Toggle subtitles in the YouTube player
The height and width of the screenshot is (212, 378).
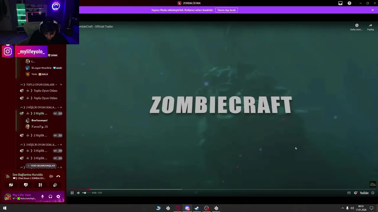point(349,193)
